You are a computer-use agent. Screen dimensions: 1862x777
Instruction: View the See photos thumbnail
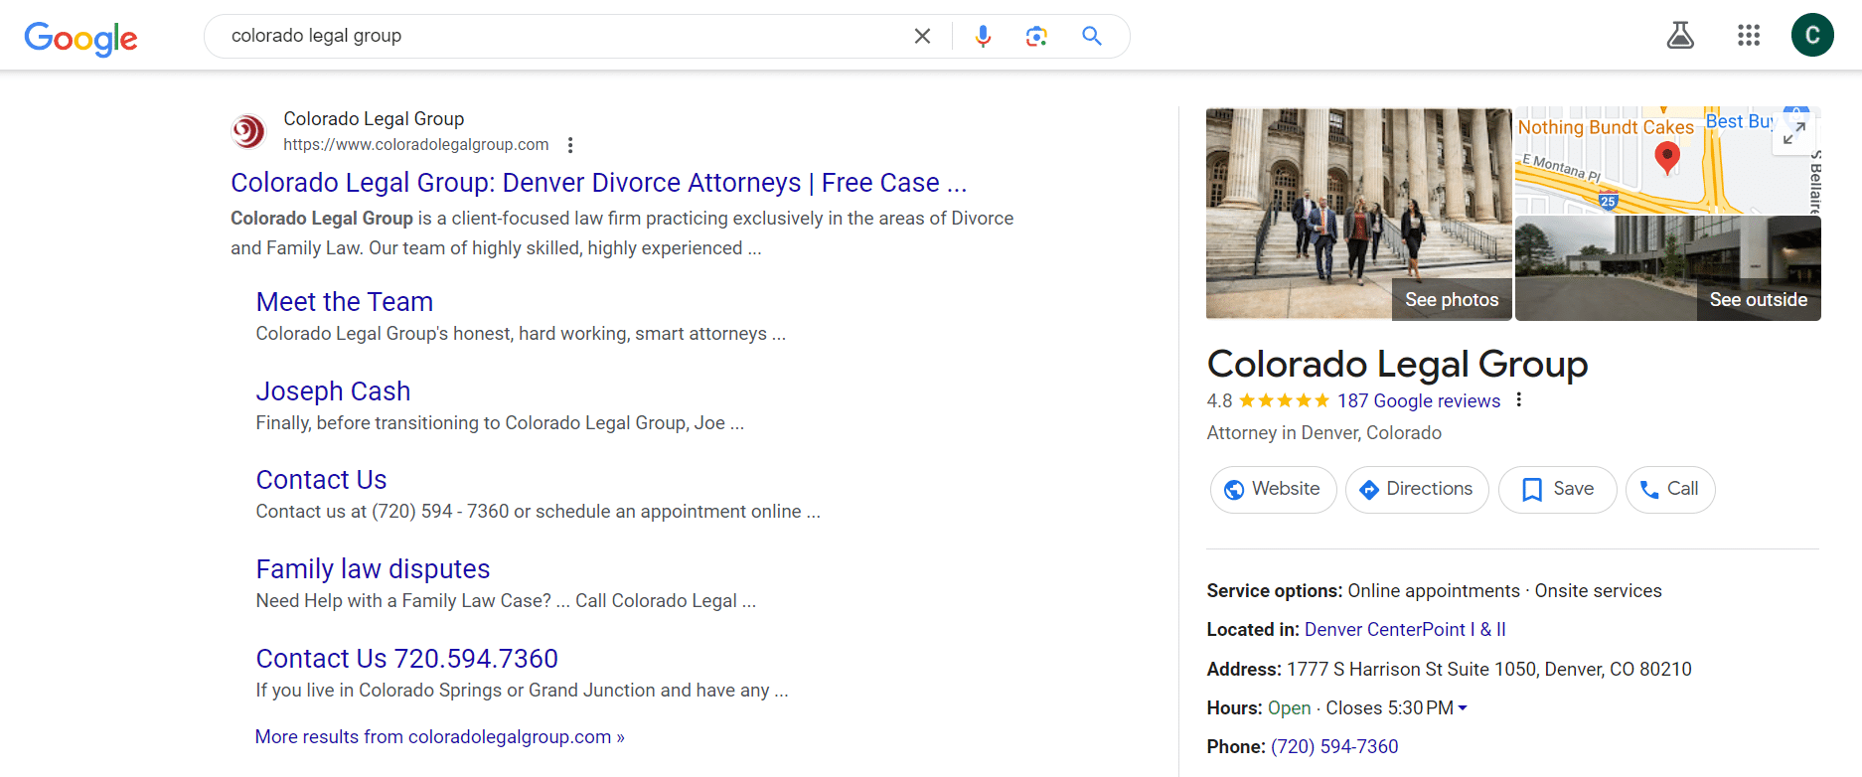point(1358,214)
